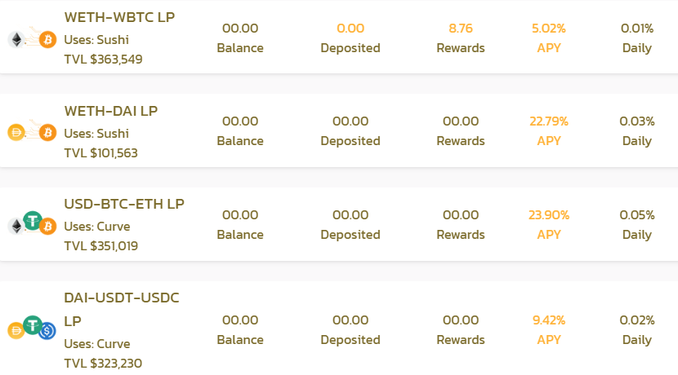Click the Tether icon in USD-BTC-ETH row
678x375 pixels.
coord(33,221)
